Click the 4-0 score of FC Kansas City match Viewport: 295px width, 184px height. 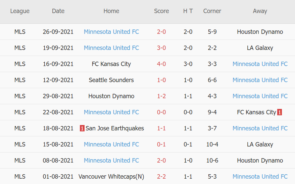[161, 64]
